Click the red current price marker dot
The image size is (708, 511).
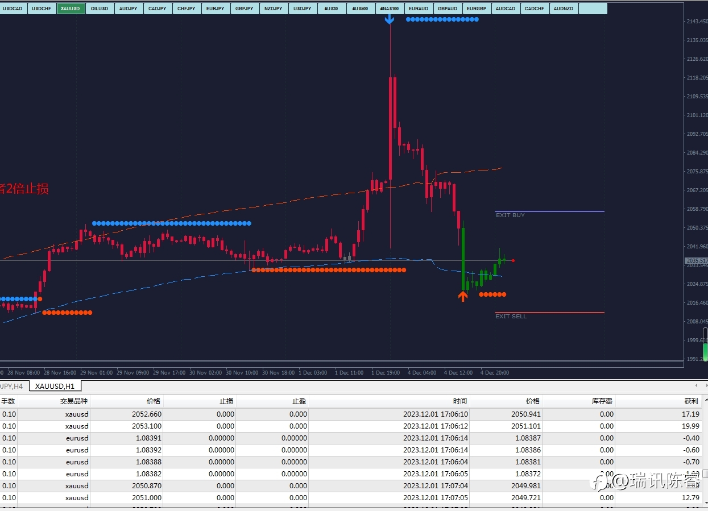click(x=513, y=260)
